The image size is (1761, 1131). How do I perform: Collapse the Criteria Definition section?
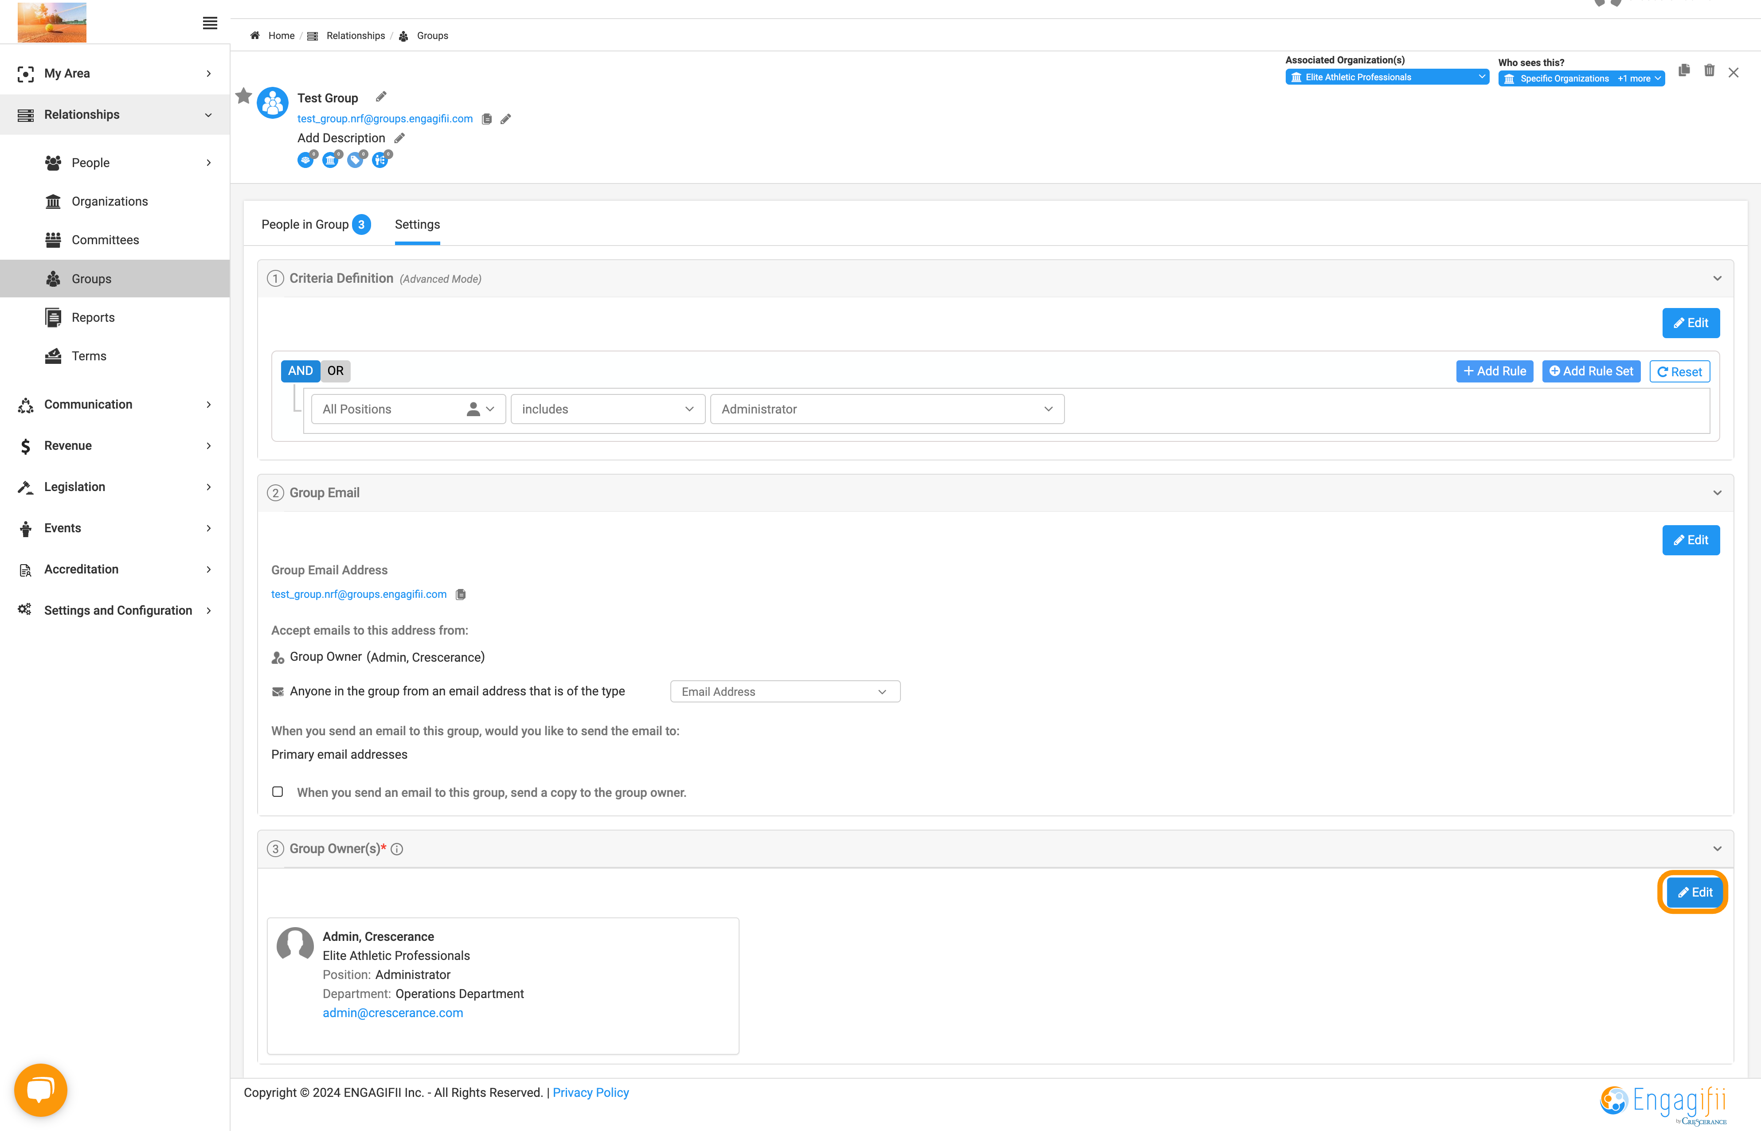1717,278
